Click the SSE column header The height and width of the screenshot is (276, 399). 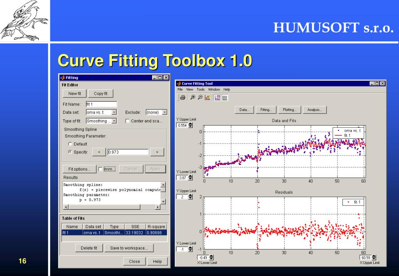[135, 226]
